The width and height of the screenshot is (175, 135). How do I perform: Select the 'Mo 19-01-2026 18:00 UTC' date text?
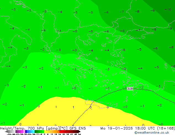pos(128,128)
